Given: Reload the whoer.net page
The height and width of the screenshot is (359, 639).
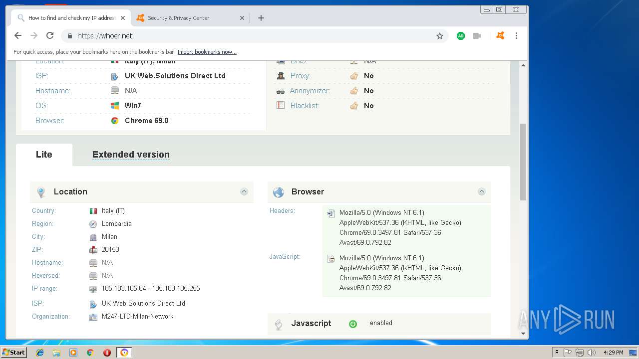Looking at the screenshot, I should point(50,35).
